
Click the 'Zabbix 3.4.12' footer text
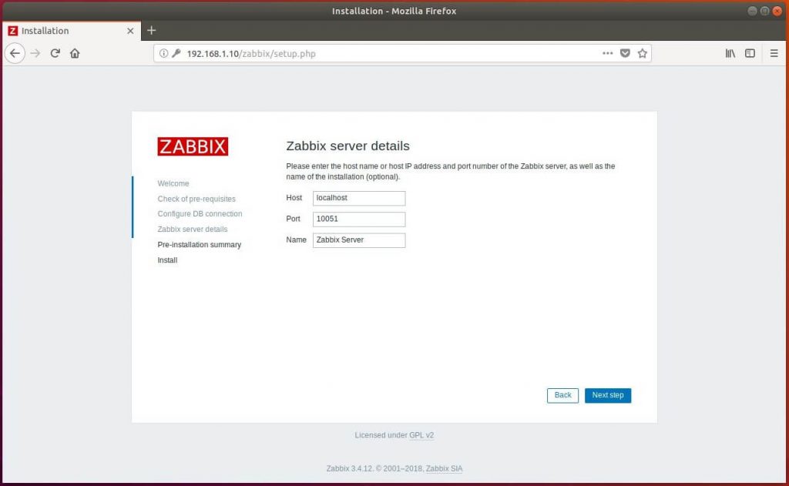tap(349, 469)
